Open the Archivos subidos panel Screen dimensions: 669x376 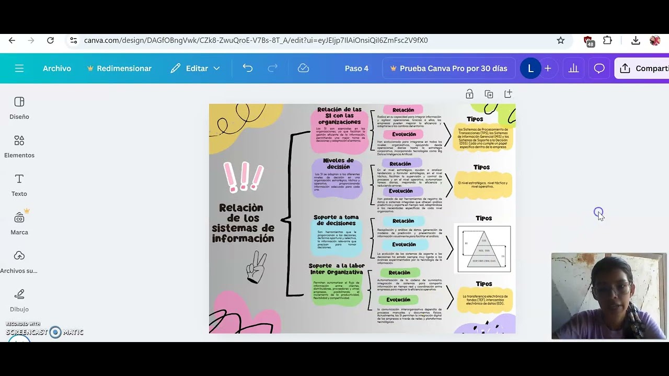[x=19, y=262]
